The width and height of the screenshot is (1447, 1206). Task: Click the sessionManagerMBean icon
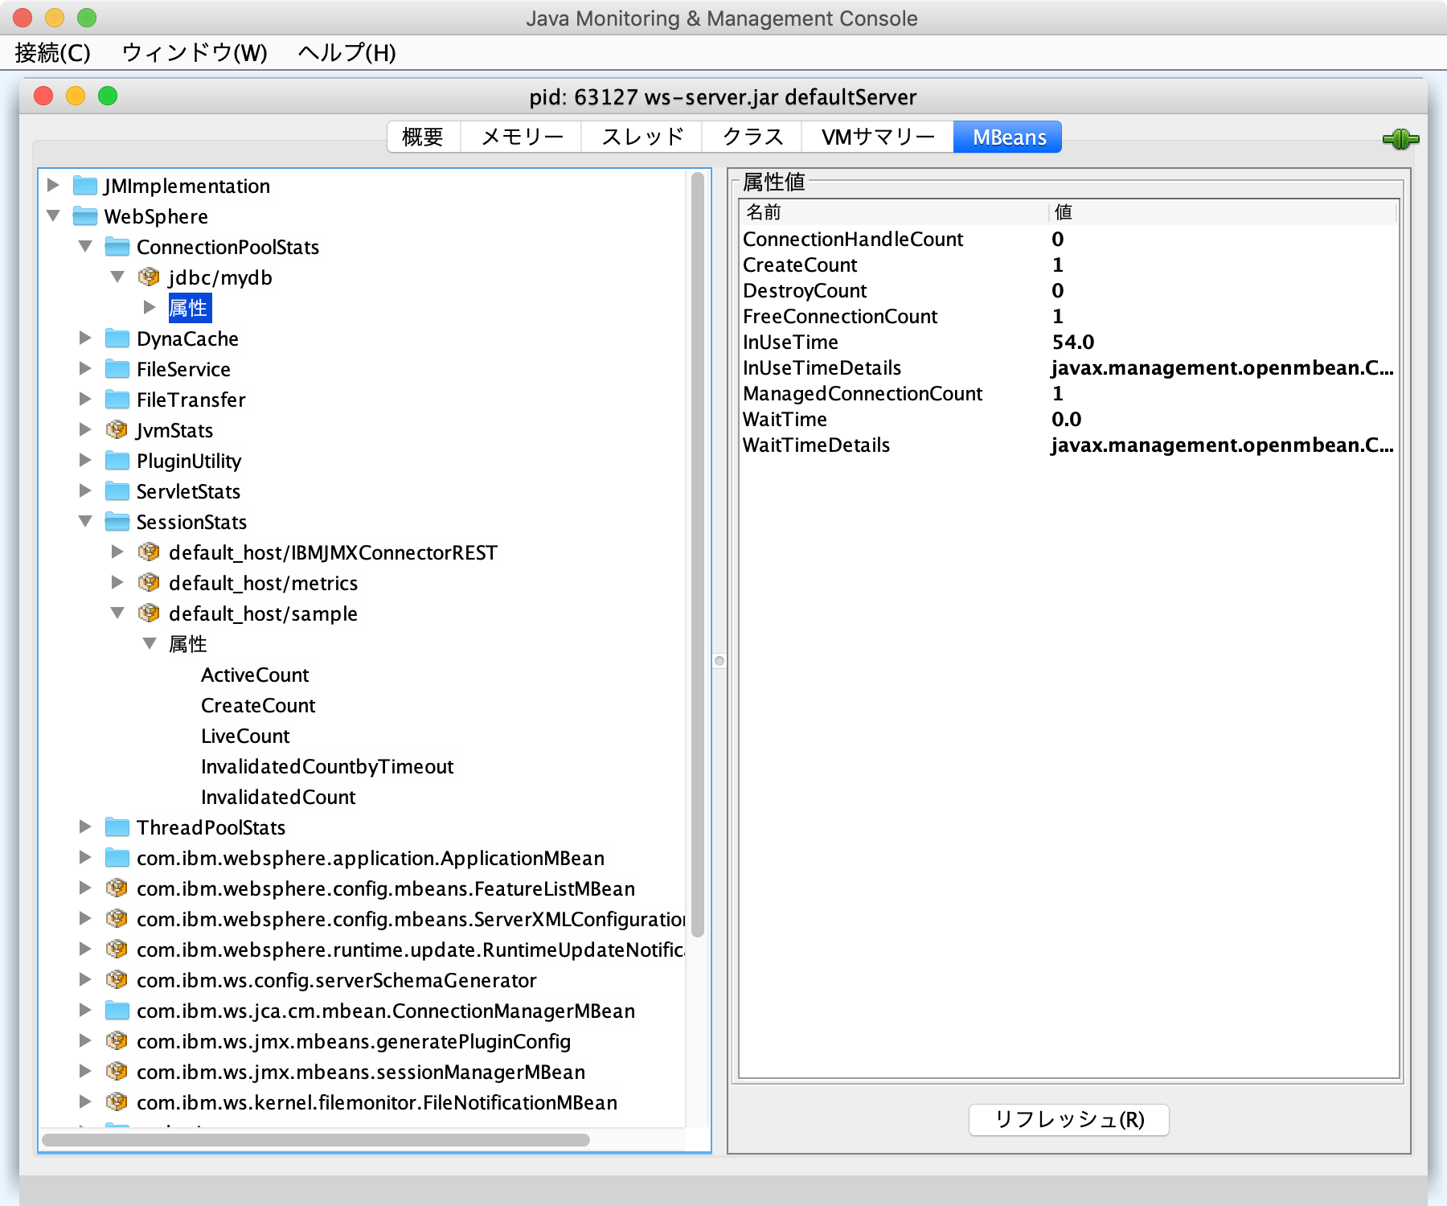[x=117, y=1071]
